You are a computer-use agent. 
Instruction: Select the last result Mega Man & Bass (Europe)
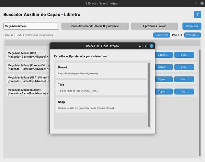(x=24, y=90)
